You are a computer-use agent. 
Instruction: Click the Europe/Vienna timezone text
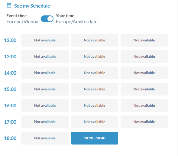22,22
